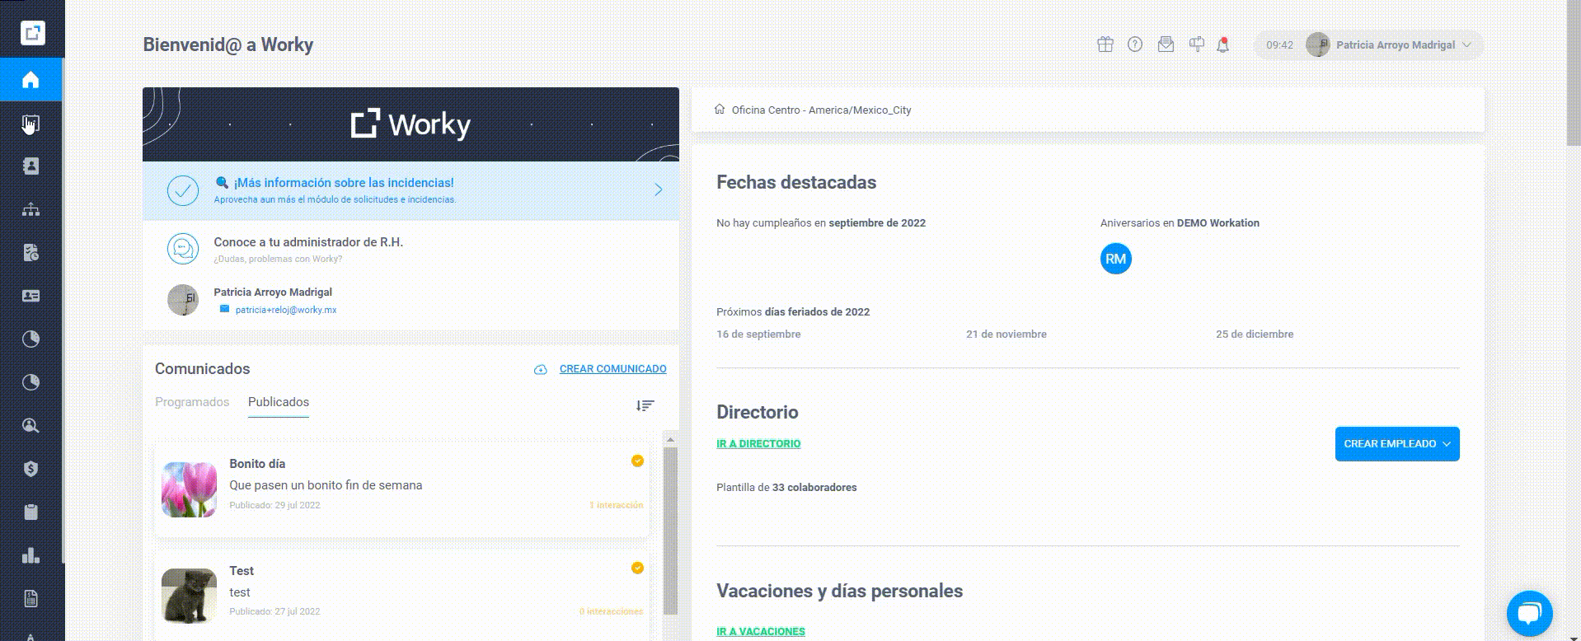The width and height of the screenshot is (1581, 641).
Task: Click the 25 de diciembre holiday
Action: point(1255,334)
